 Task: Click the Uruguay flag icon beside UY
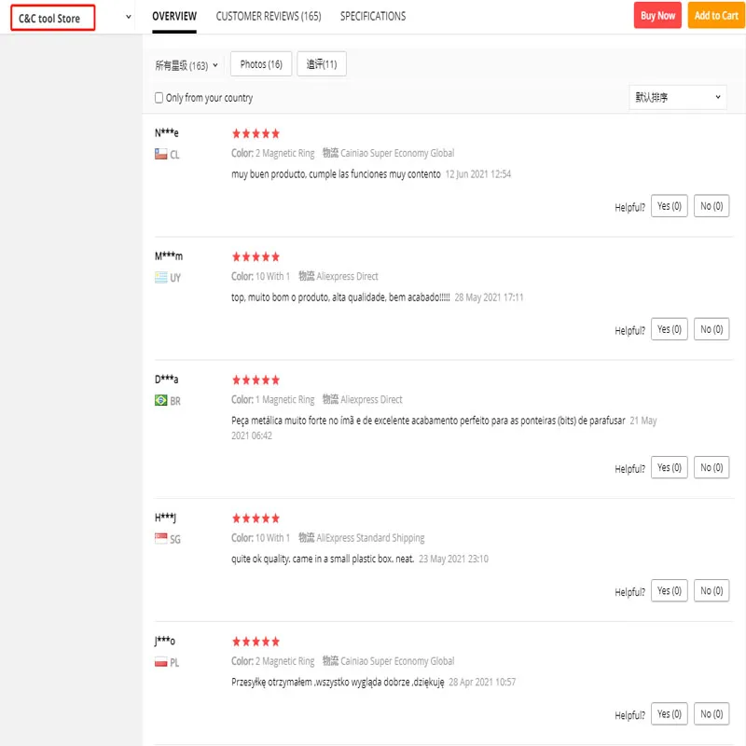click(x=160, y=277)
